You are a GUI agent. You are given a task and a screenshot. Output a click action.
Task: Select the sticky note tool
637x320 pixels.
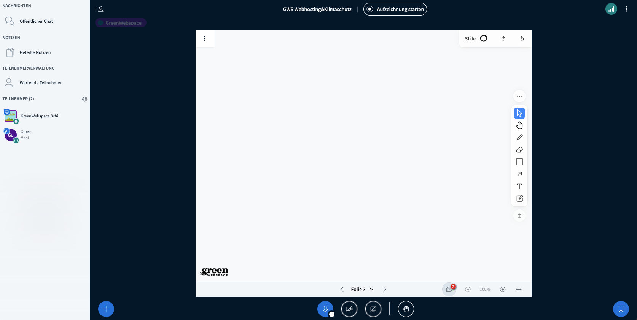[x=519, y=198]
